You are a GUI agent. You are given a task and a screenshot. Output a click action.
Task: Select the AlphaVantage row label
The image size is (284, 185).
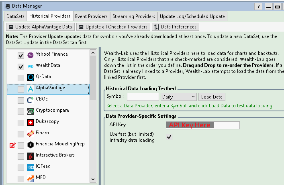(50, 88)
